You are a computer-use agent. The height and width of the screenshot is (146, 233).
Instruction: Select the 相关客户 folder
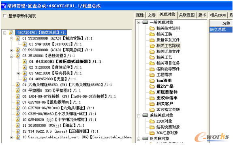click(x=165, y=104)
